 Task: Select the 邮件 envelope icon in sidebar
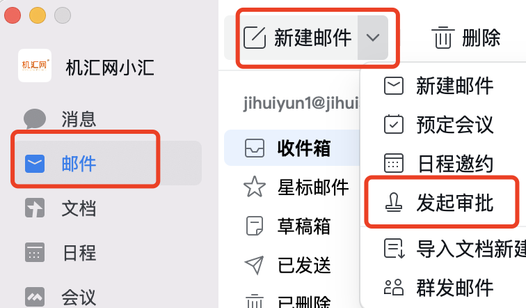(35, 164)
